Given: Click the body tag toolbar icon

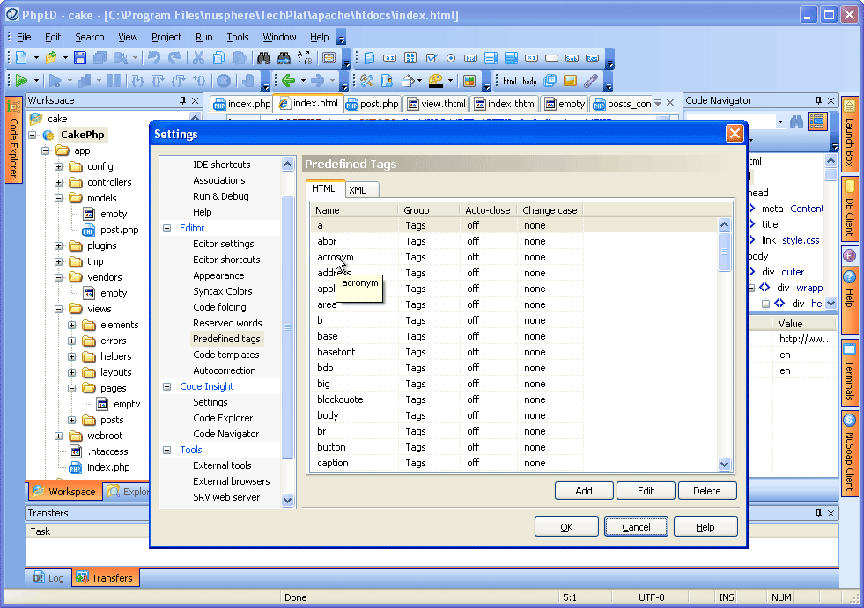Looking at the screenshot, I should pos(529,81).
